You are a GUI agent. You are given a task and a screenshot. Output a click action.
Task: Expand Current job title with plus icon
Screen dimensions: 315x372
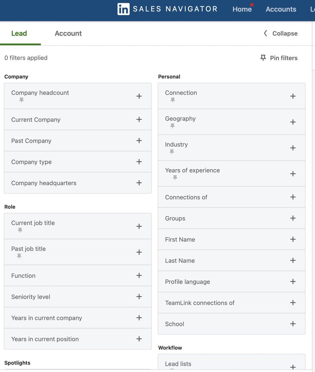[139, 226]
